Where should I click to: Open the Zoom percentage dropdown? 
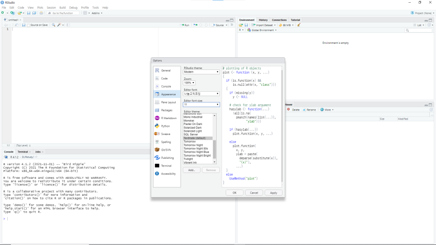189,83
